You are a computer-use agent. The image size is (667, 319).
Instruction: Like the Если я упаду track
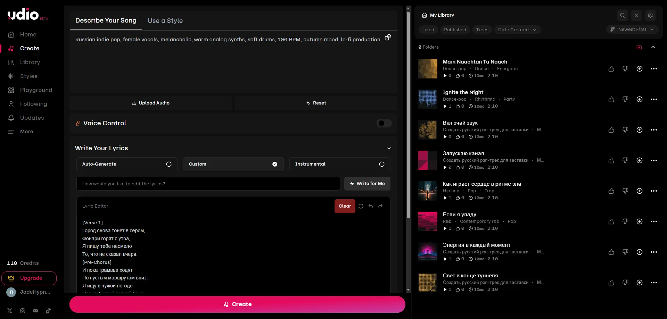611,221
